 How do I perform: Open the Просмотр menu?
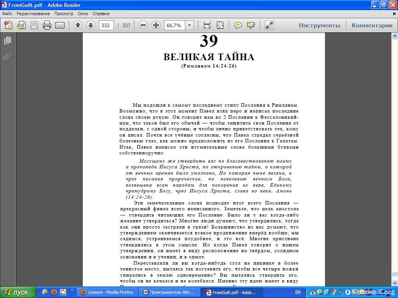63,14
